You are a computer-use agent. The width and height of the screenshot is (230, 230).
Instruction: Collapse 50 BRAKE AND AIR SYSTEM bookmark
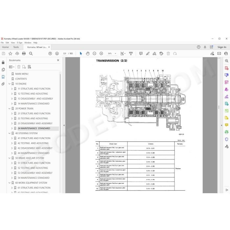tap(10, 158)
